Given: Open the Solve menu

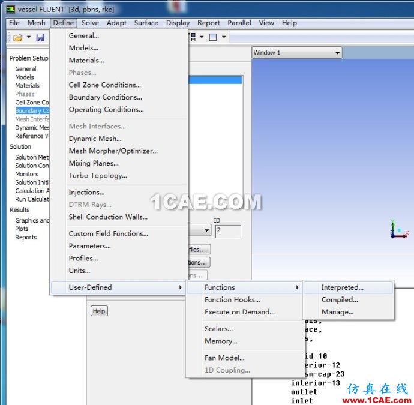Looking at the screenshot, I should [x=90, y=23].
